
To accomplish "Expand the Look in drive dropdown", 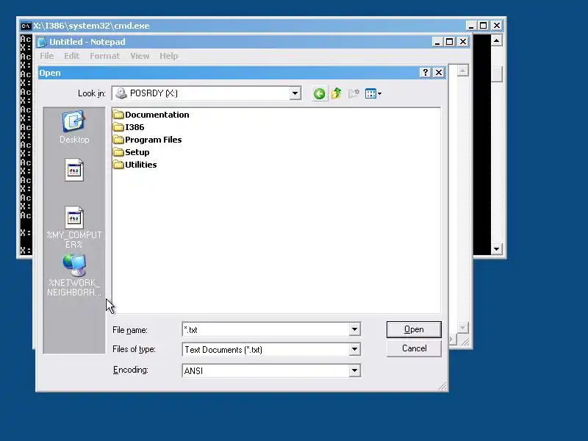I will [x=295, y=93].
